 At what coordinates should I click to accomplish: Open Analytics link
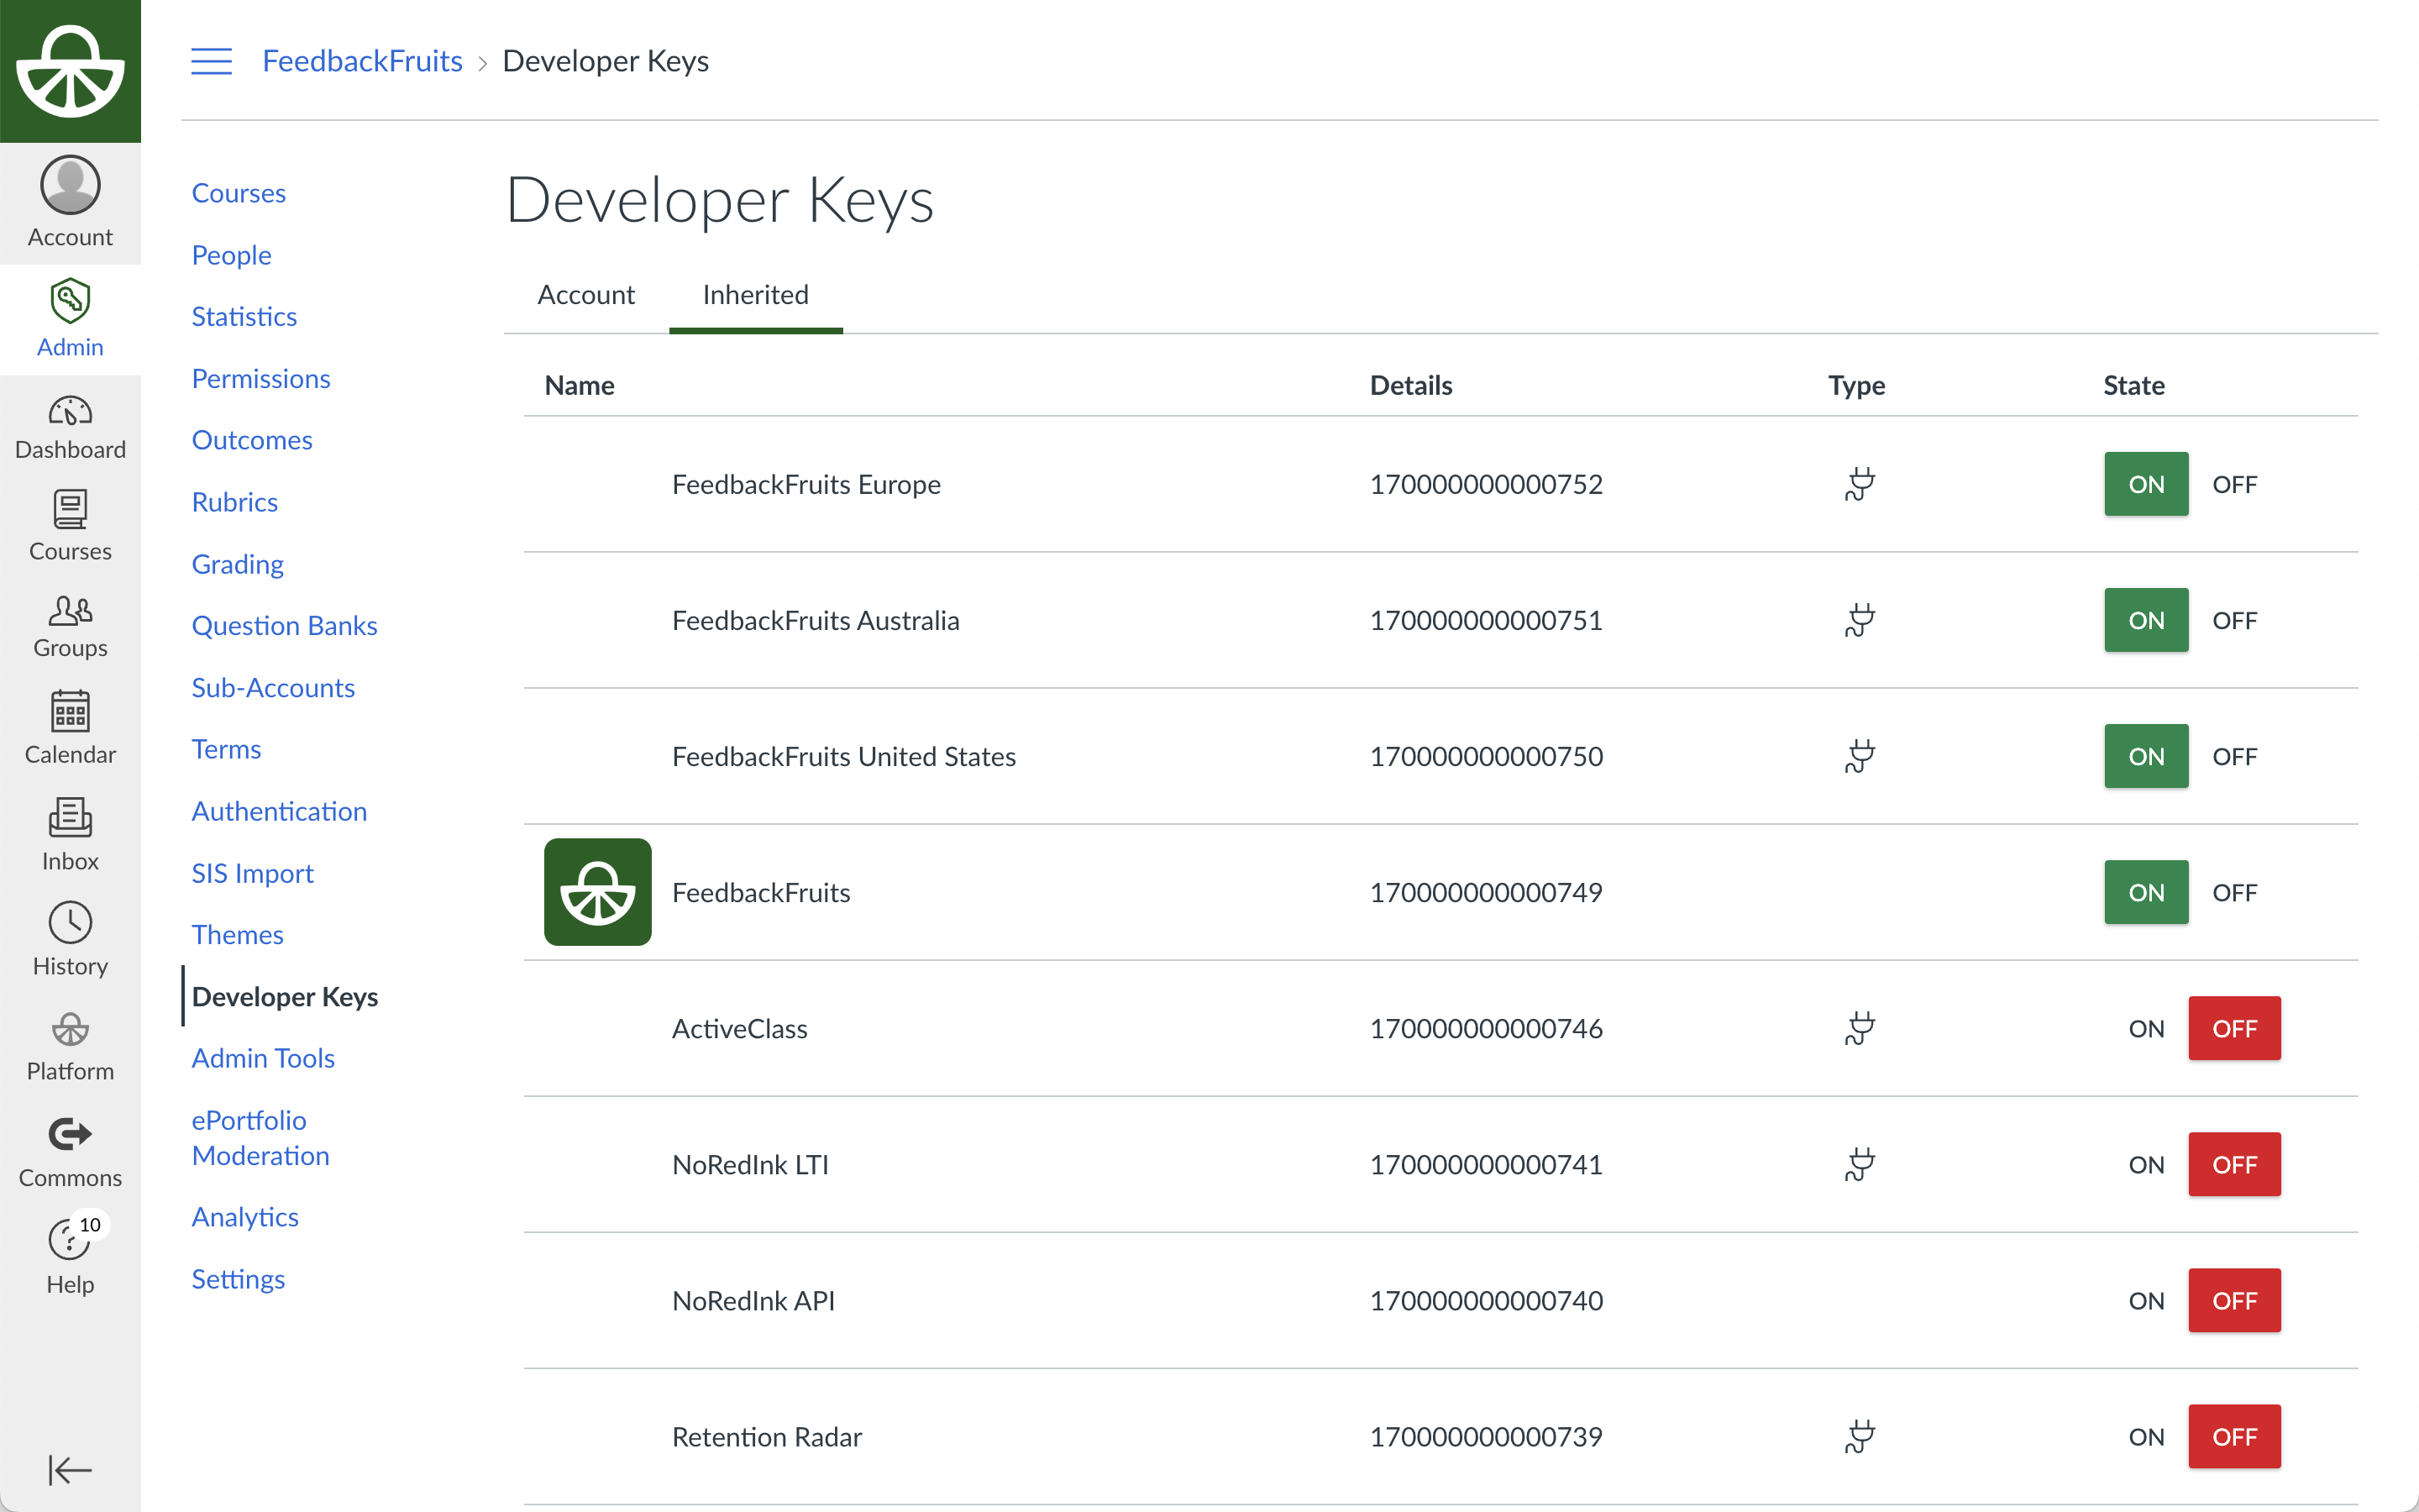pos(245,1217)
